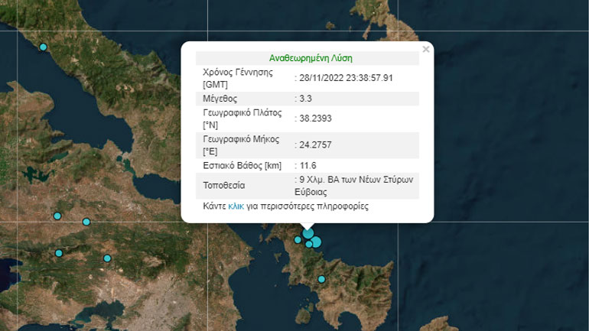
Task: Click the 'Τοποθεσία' label
Action: pyautogui.click(x=224, y=186)
